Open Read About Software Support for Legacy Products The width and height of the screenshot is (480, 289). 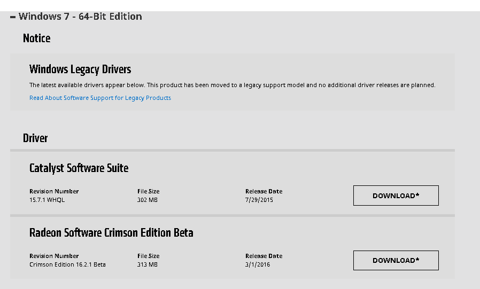(x=100, y=98)
